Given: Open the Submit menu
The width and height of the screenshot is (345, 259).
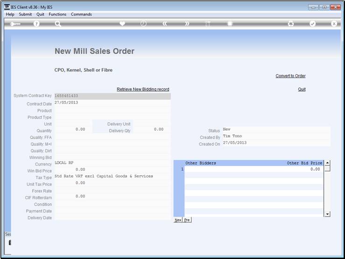Looking at the screenshot, I should [x=25, y=14].
